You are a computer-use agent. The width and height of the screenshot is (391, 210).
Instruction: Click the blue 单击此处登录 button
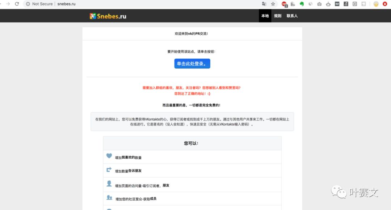coord(192,63)
